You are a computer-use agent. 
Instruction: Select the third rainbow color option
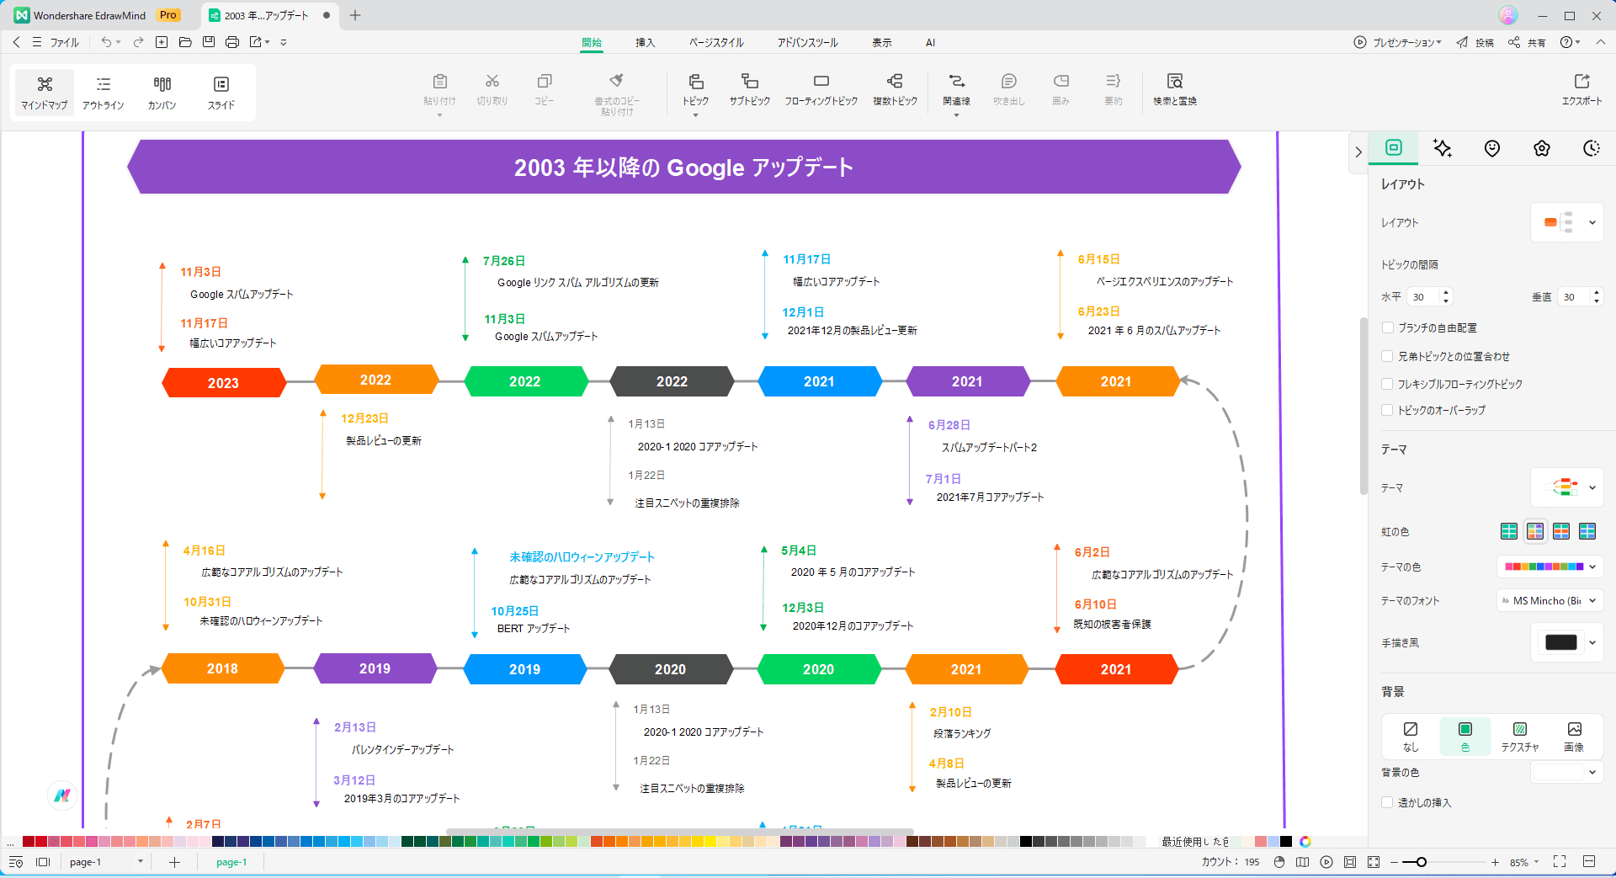1561,531
